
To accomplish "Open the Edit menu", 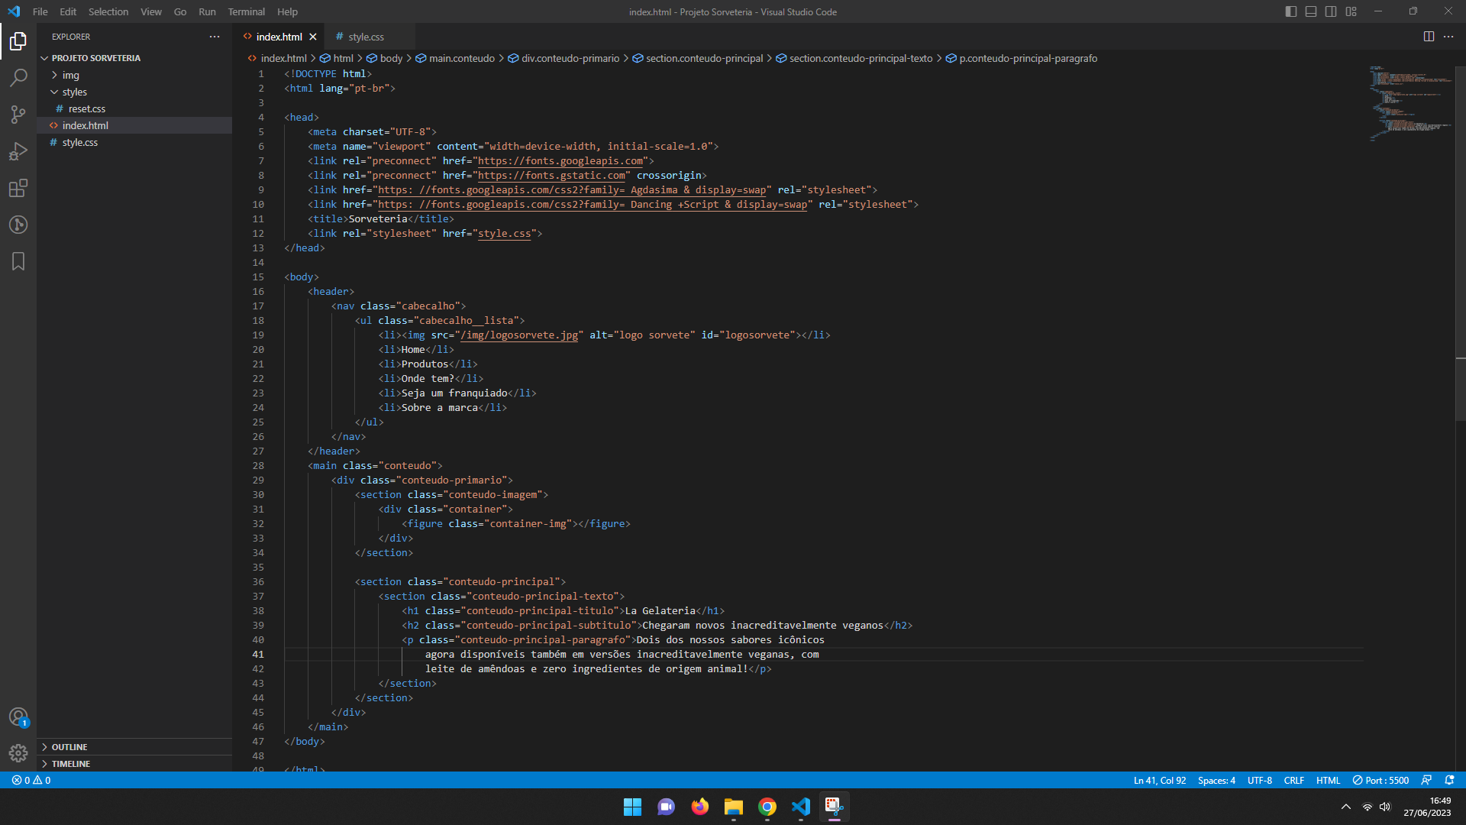I will pos(68,11).
